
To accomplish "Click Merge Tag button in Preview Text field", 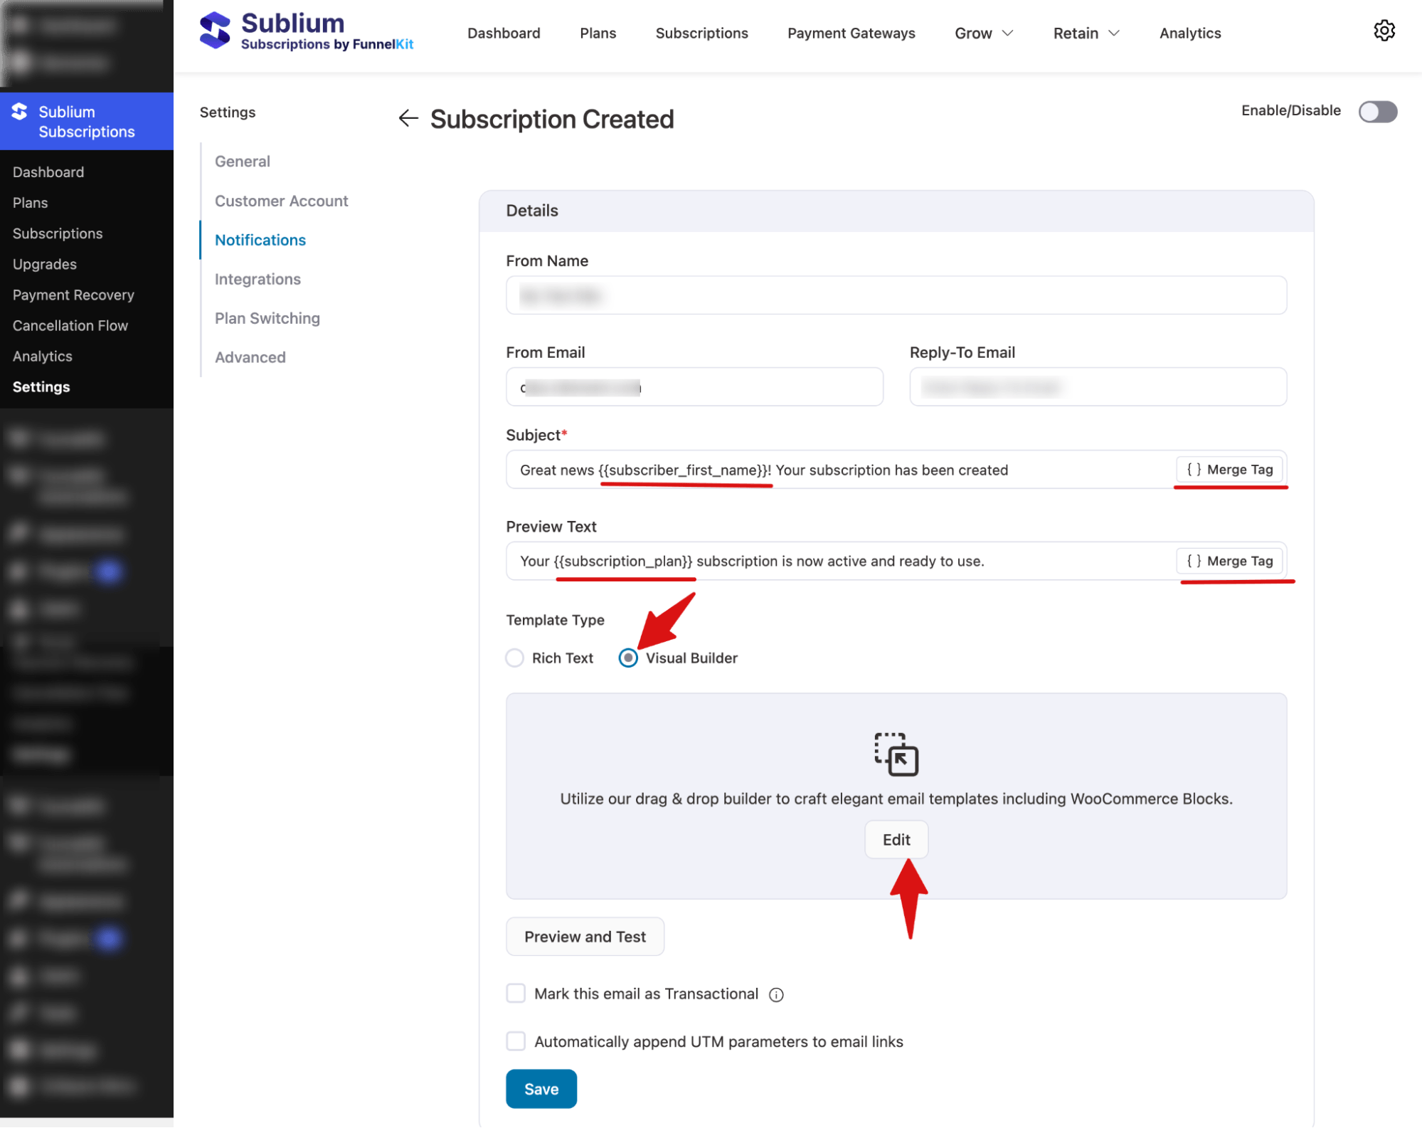I will [x=1229, y=561].
